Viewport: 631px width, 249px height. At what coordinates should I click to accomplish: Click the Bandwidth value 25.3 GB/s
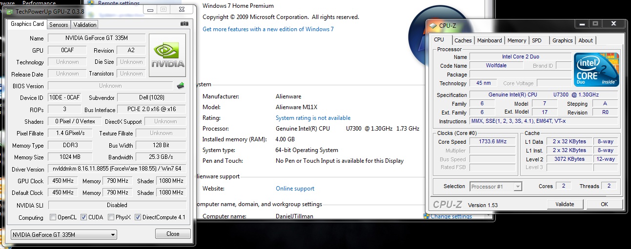161,157
